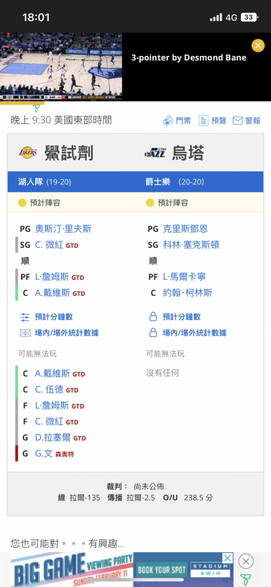
Task: Open the ticket icon next to 門票
Action: pyautogui.click(x=168, y=120)
